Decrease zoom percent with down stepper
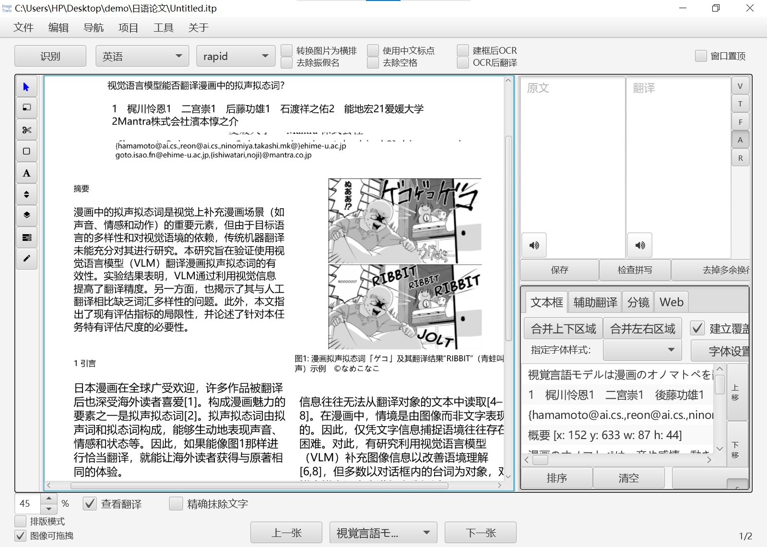767x547 pixels. (49, 509)
